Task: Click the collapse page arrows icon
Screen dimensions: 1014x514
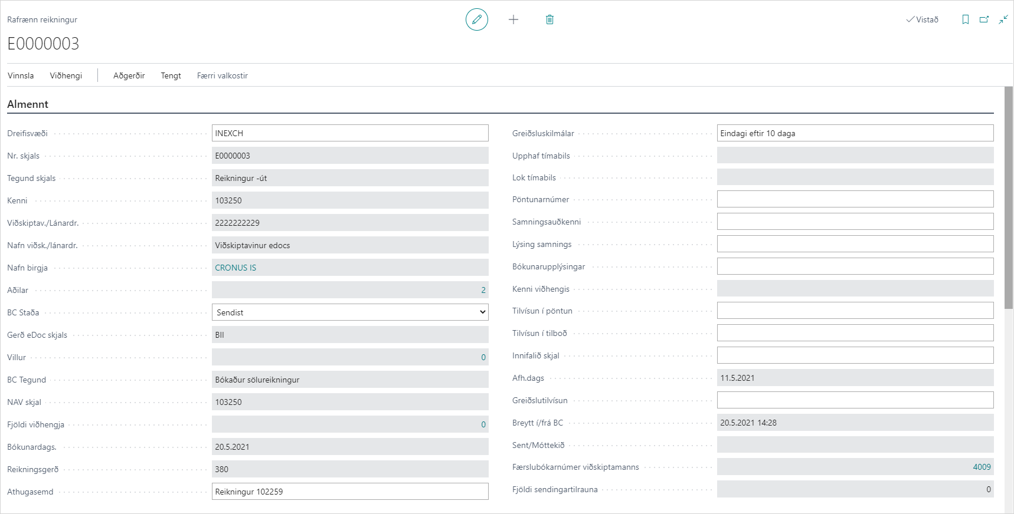Action: tap(1003, 19)
